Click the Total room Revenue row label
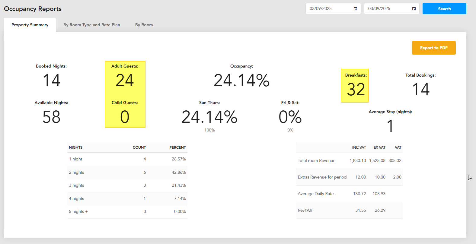The width and height of the screenshot is (476, 244). (x=316, y=160)
